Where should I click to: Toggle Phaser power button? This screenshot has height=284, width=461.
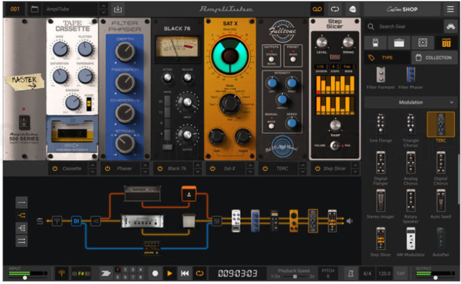[x=108, y=169]
